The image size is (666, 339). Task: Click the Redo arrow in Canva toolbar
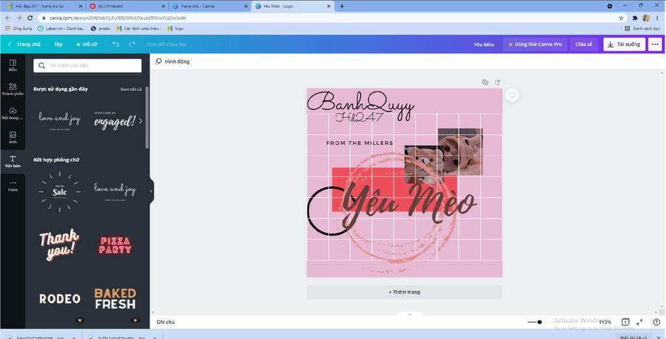click(132, 44)
